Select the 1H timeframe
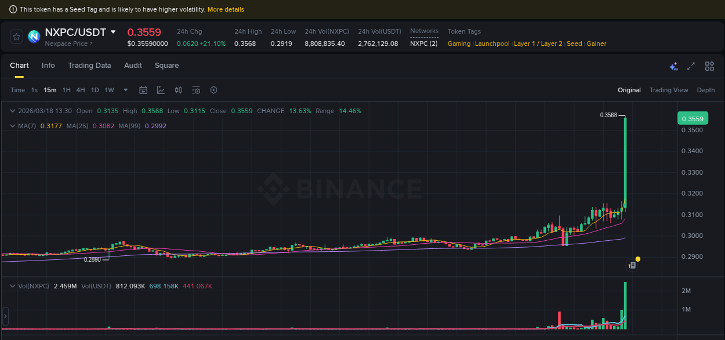The image size is (725, 340). (66, 90)
